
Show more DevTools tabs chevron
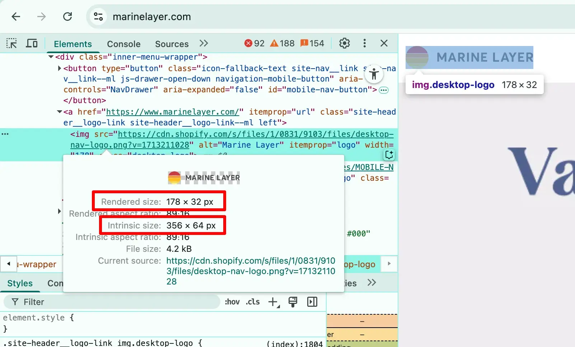[x=204, y=43]
